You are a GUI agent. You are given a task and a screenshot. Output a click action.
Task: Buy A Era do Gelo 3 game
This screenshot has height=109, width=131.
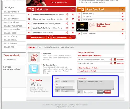click(x=123, y=13)
